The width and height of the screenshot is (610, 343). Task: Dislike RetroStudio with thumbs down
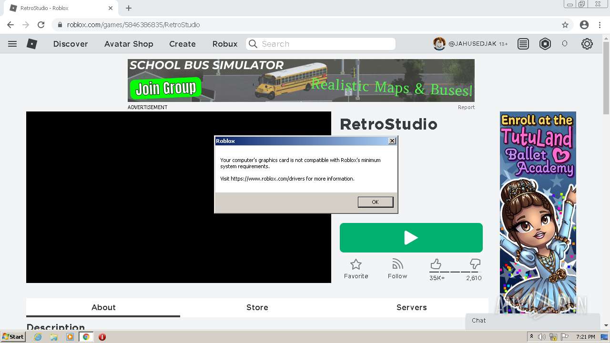click(475, 264)
